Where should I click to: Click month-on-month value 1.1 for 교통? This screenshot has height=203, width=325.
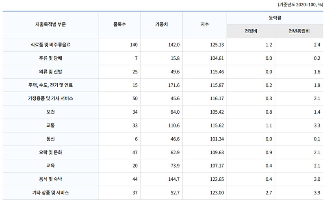click(269, 125)
